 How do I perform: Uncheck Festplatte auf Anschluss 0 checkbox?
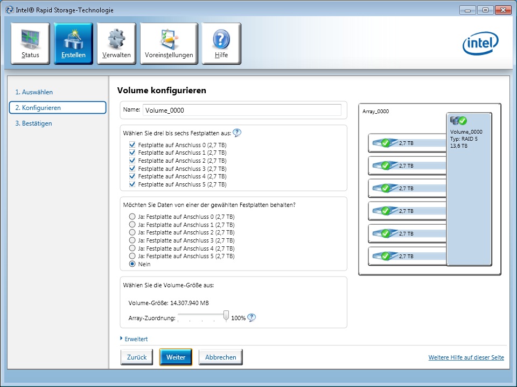pos(132,145)
